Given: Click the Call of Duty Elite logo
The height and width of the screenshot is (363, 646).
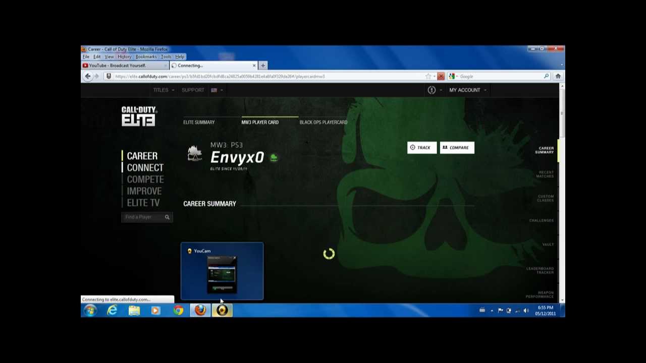Looking at the screenshot, I should coord(139,116).
